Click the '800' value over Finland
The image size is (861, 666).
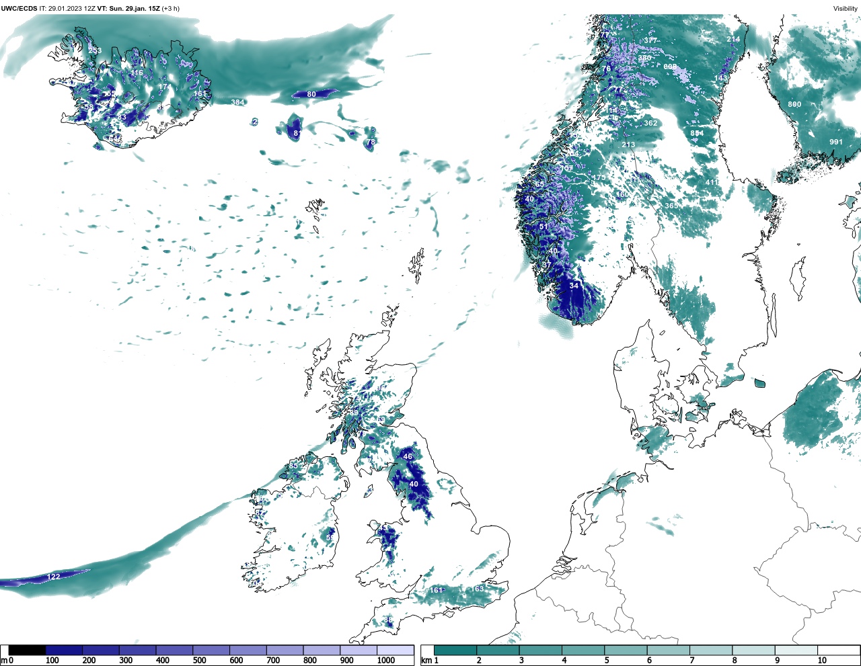794,104
